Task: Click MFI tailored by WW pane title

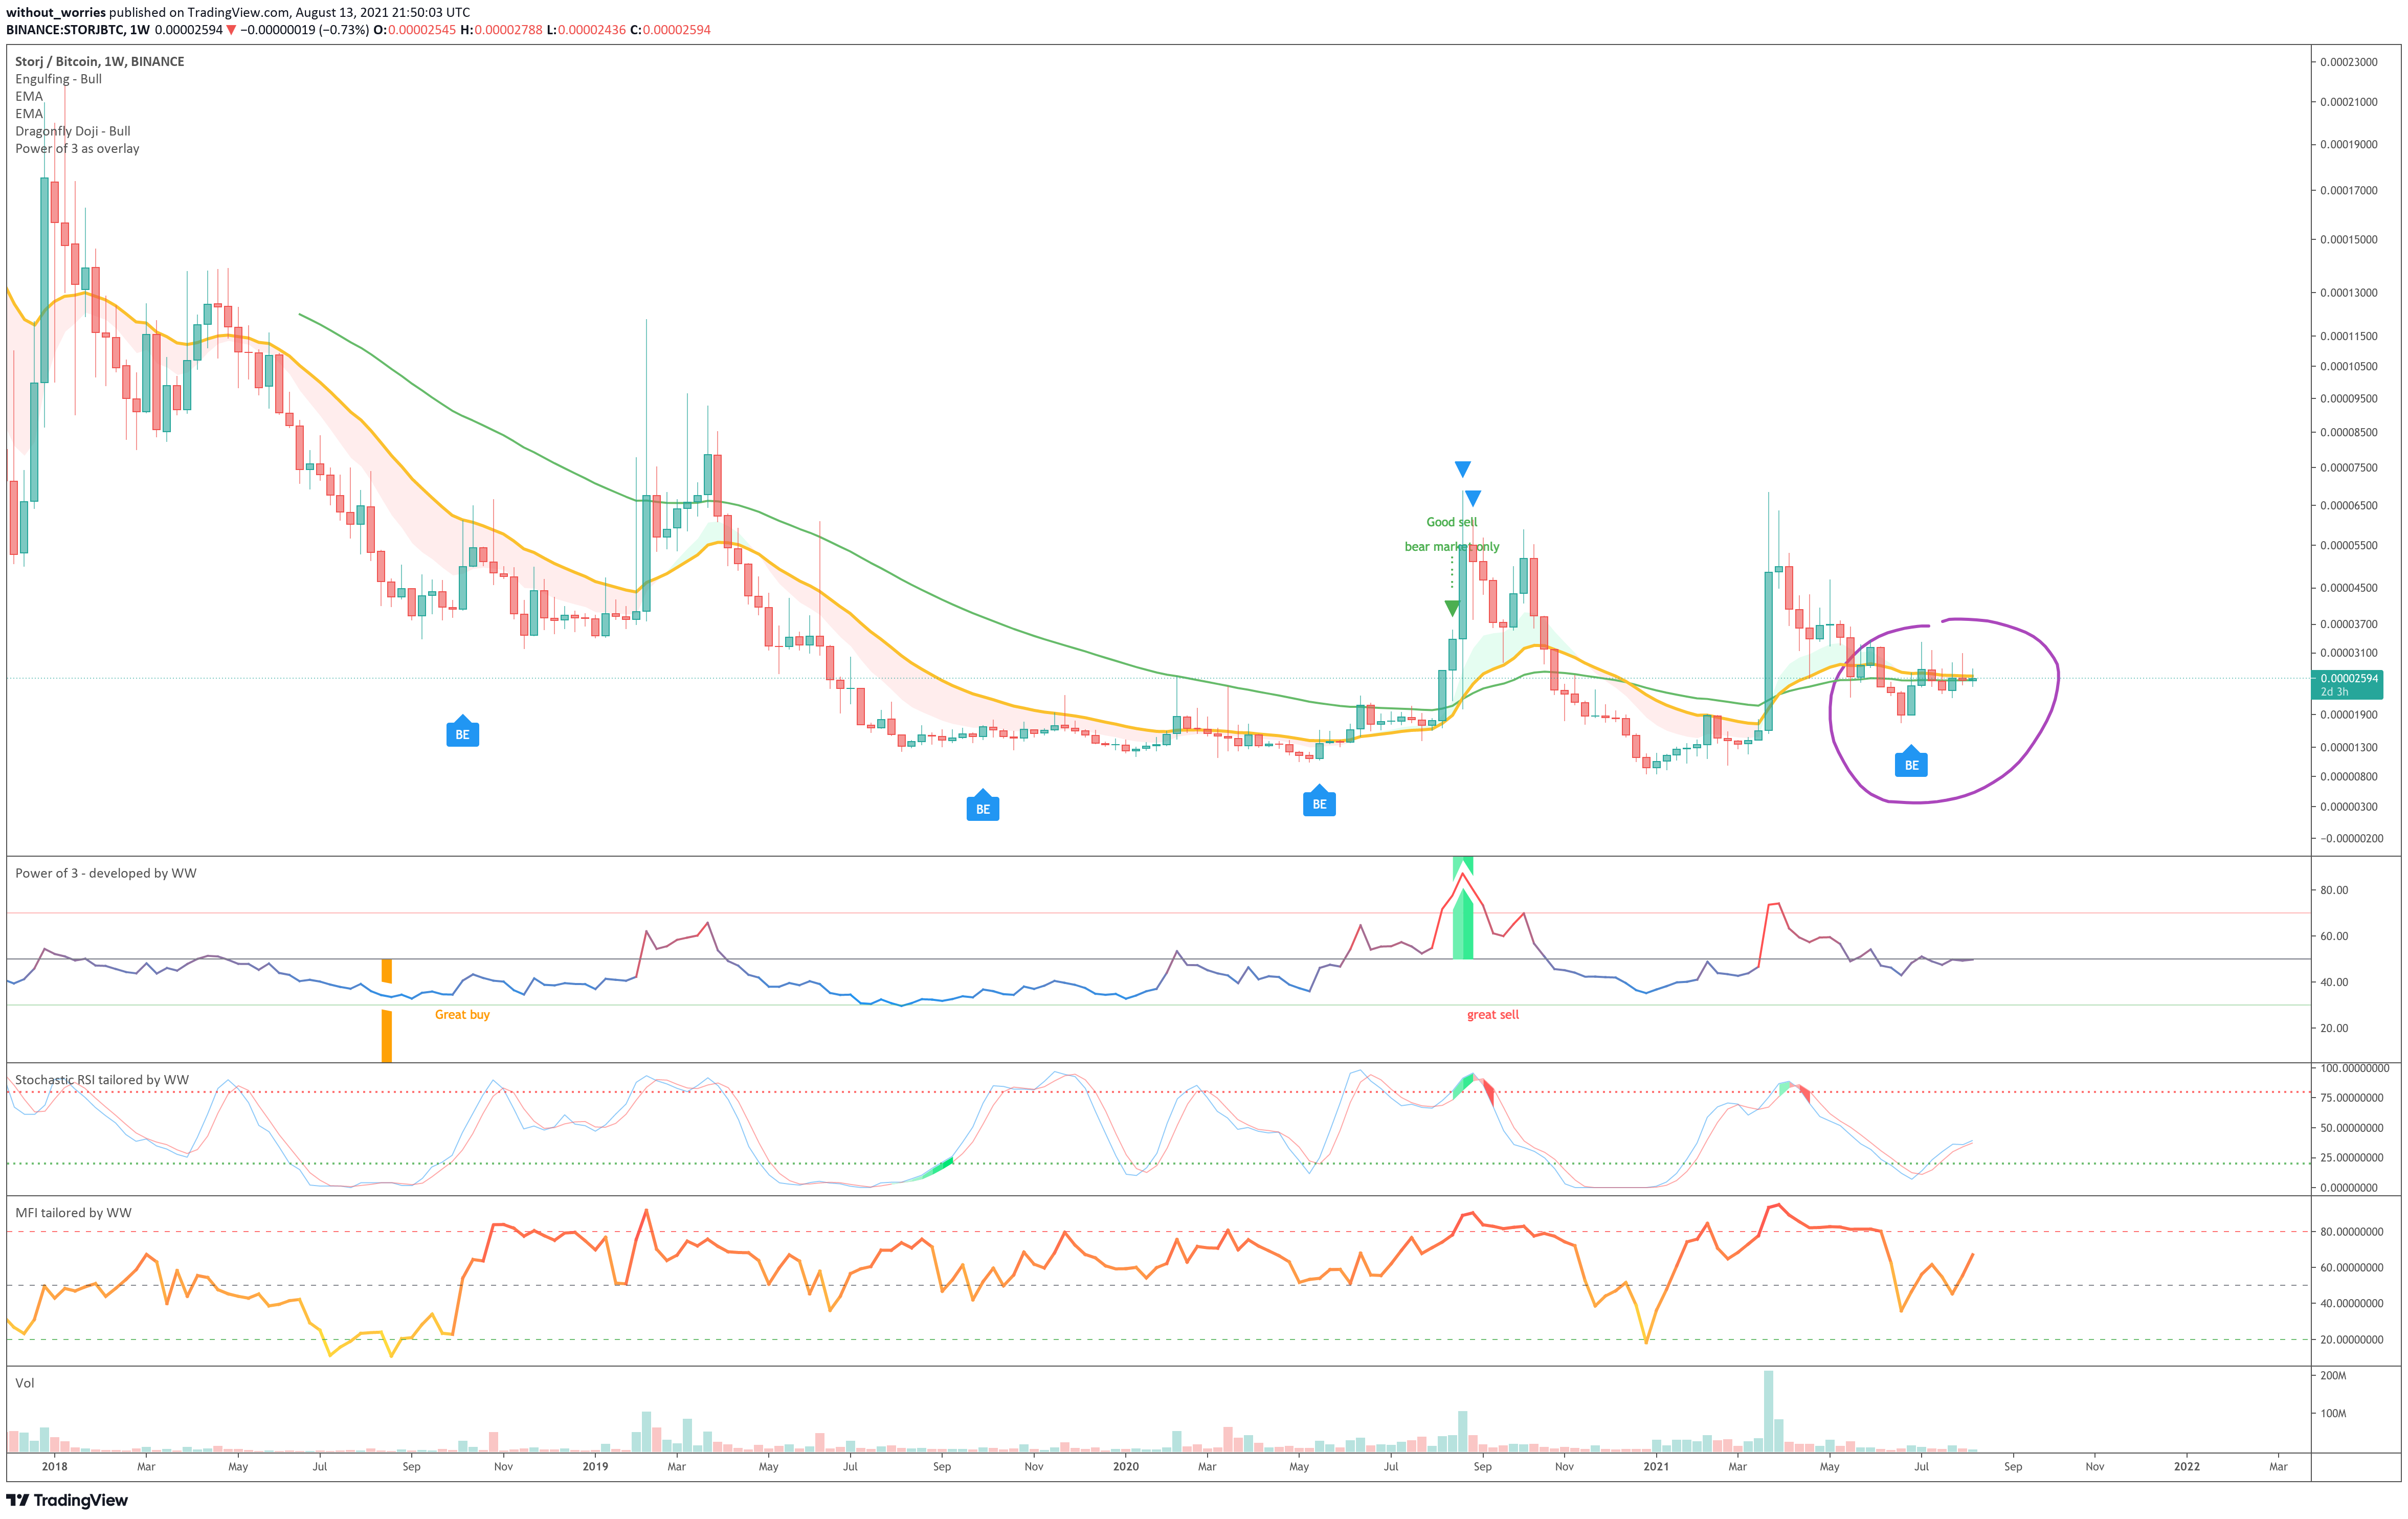Action: (73, 1213)
